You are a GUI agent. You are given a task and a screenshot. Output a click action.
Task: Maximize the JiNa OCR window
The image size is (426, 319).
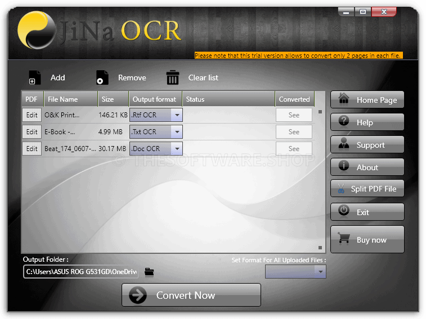point(363,12)
